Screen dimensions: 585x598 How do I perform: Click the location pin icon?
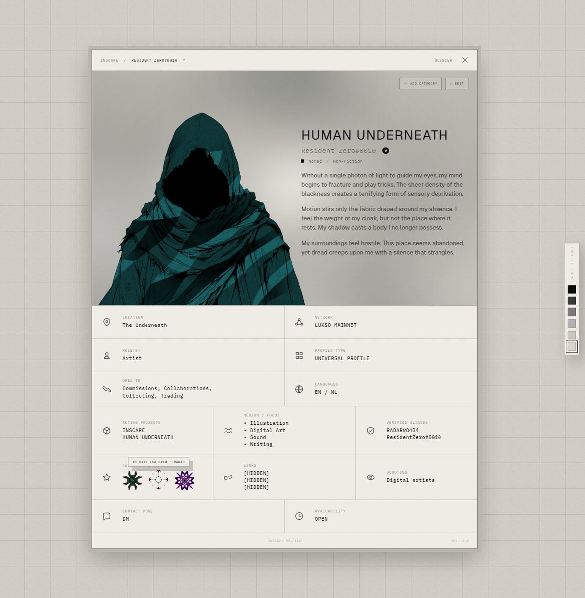point(107,322)
